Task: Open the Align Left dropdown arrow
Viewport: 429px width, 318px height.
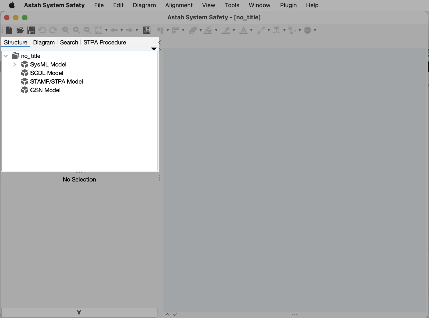Action: point(183,30)
